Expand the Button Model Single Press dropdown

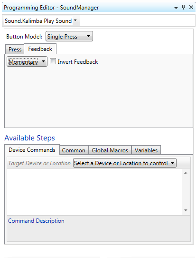(x=69, y=36)
